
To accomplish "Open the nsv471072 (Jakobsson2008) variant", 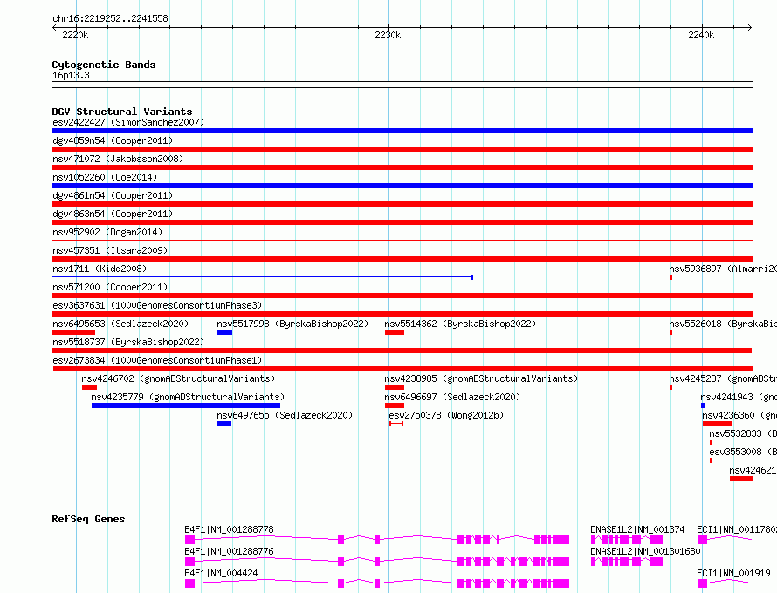I will coord(118,159).
